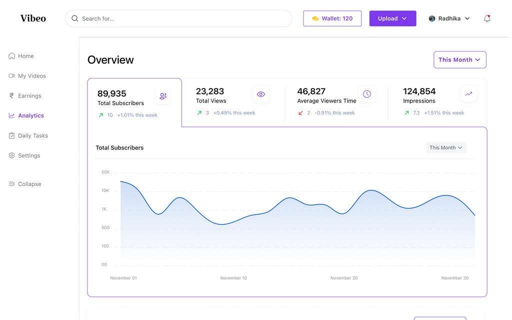Image resolution: width=512 pixels, height=320 pixels.
Task: Click the My Videos camera icon
Action: tap(11, 76)
